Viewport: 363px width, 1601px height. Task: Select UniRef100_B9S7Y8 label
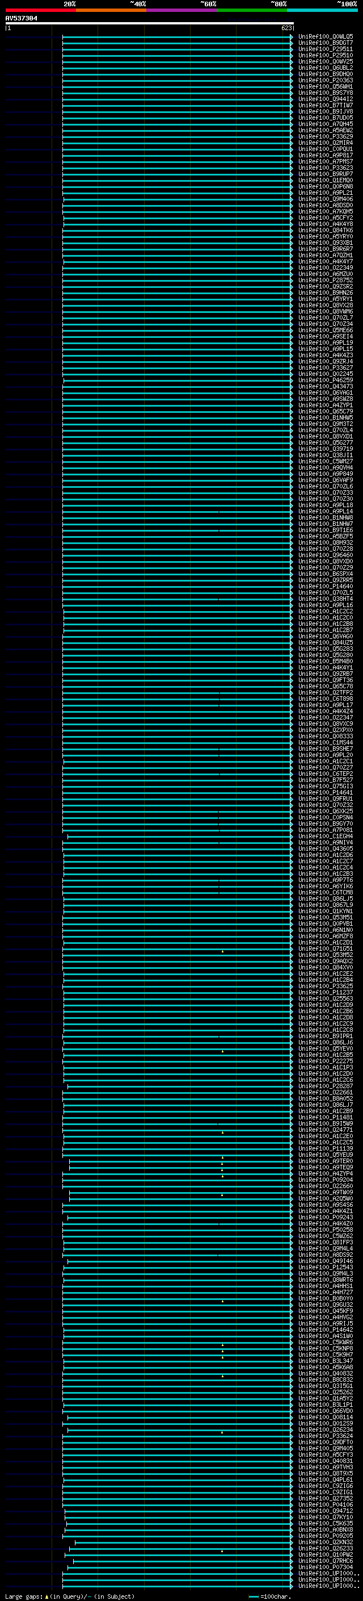click(x=326, y=93)
